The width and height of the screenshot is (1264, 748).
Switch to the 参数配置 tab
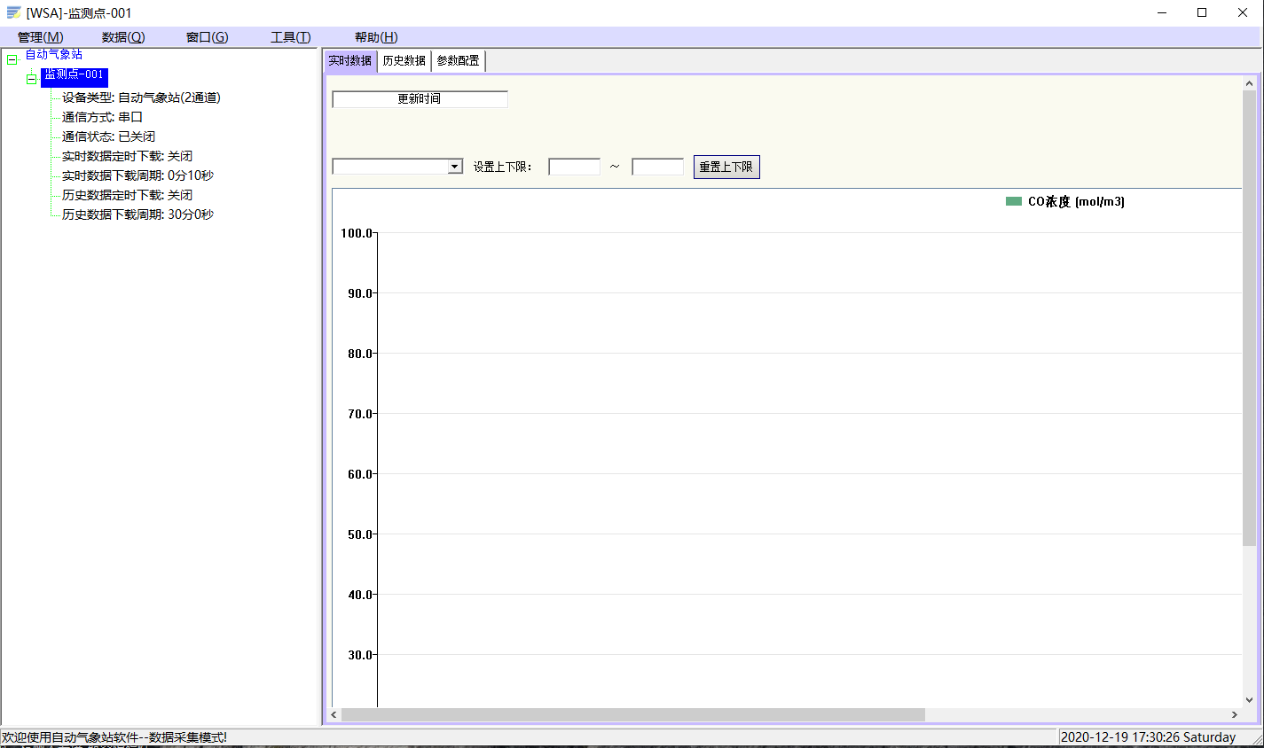458,61
